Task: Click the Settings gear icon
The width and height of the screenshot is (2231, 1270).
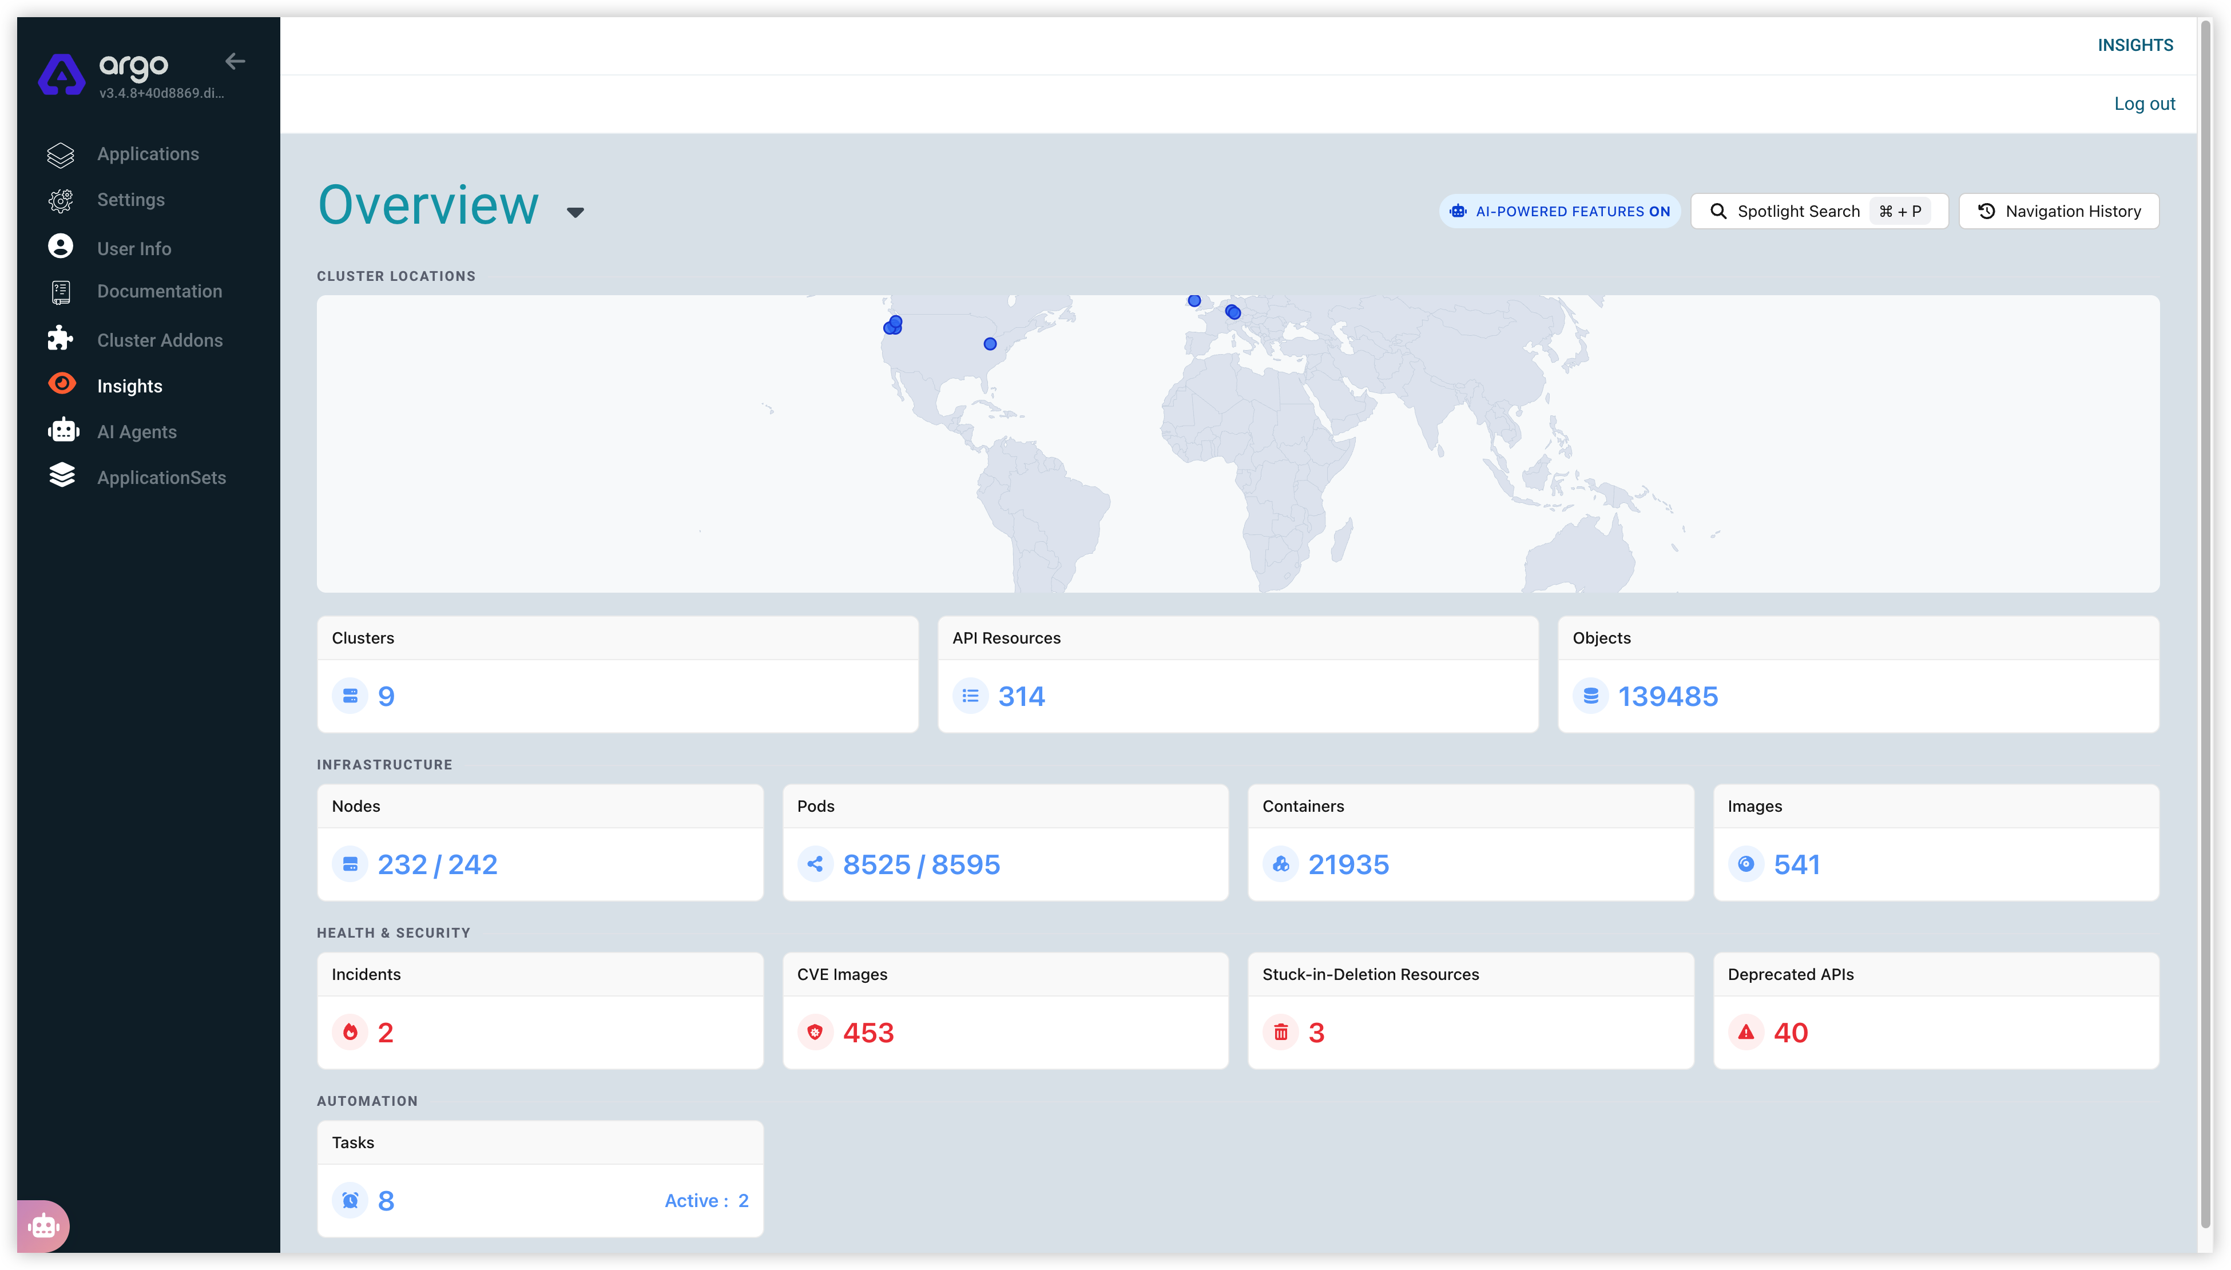Action: (60, 201)
